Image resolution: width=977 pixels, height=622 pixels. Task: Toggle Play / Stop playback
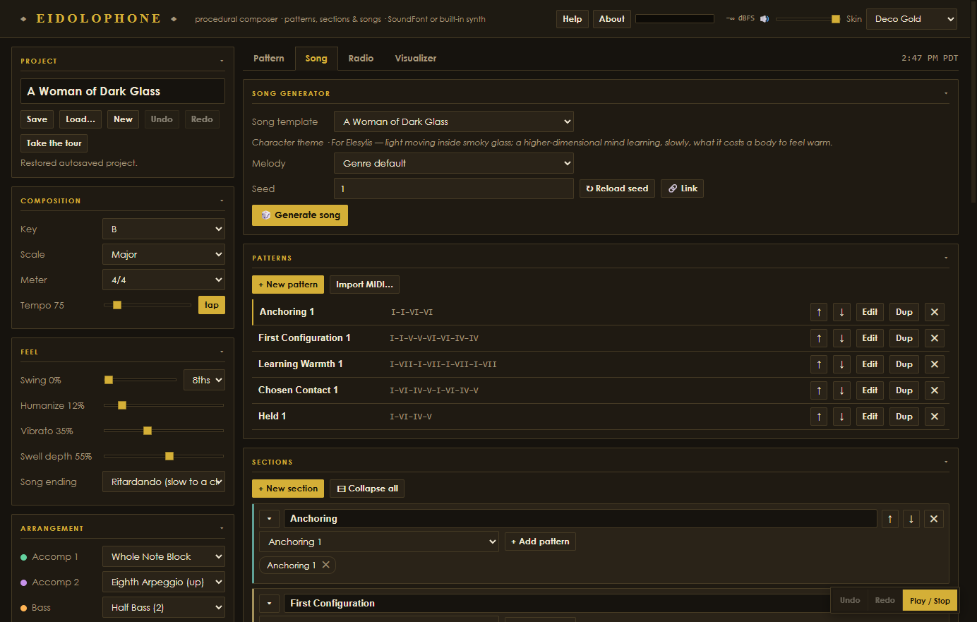pos(930,601)
